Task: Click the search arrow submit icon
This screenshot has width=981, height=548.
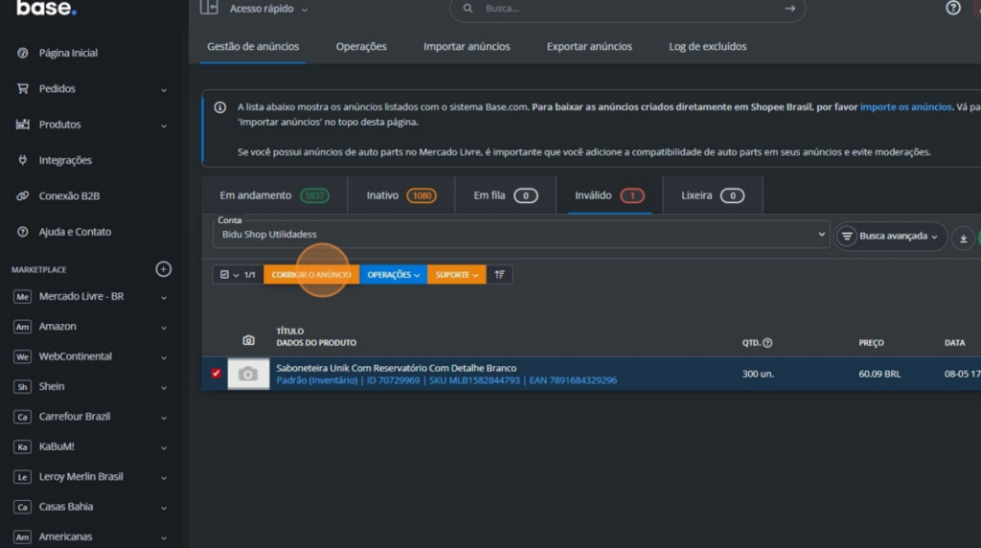Action: (789, 9)
